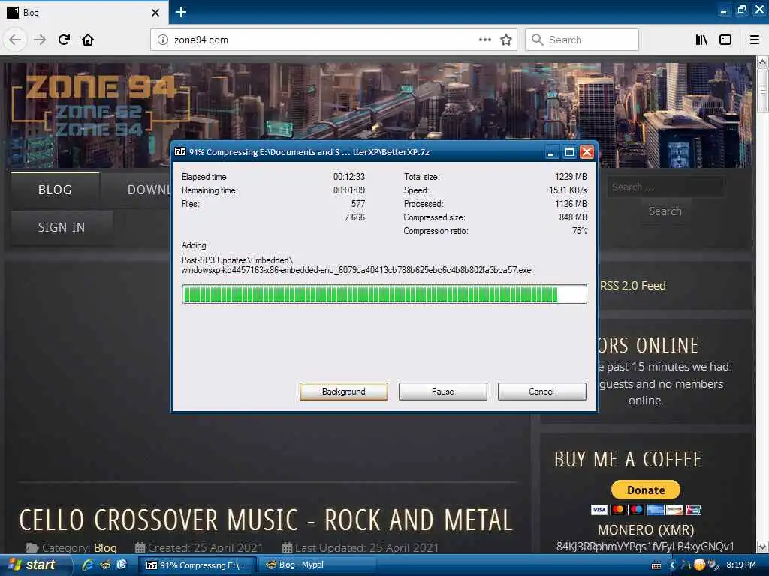
Task: Close the Blog browser tab
Action: coord(155,13)
